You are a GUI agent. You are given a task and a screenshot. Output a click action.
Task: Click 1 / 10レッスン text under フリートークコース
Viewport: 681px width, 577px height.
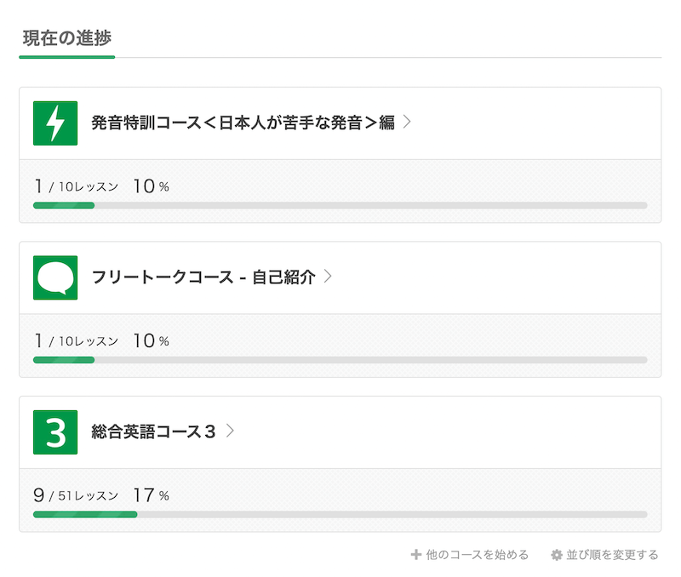[x=76, y=340]
